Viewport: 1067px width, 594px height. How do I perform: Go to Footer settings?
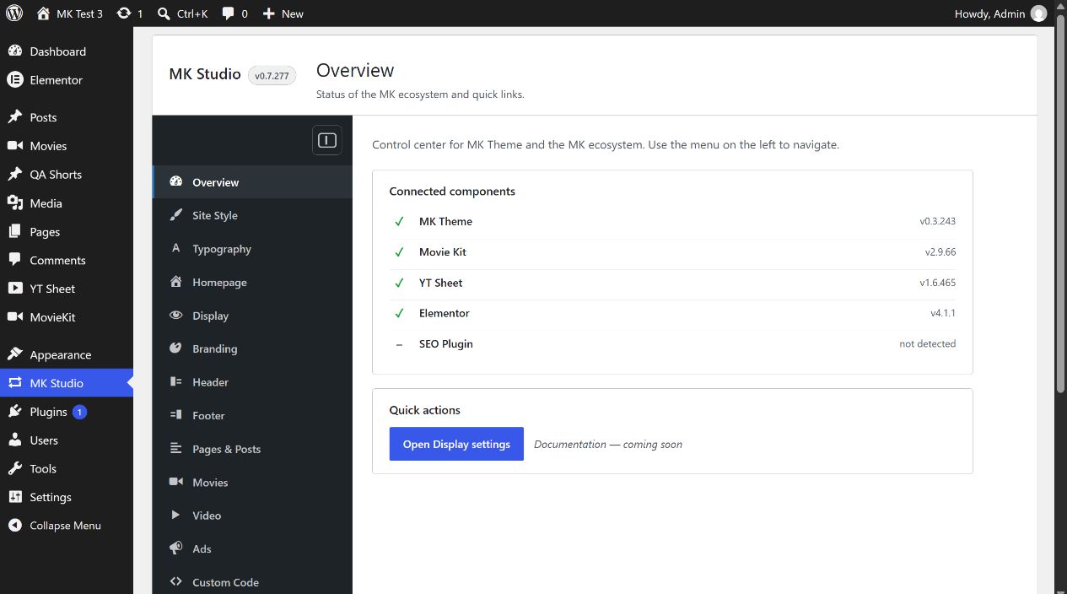click(x=252, y=416)
